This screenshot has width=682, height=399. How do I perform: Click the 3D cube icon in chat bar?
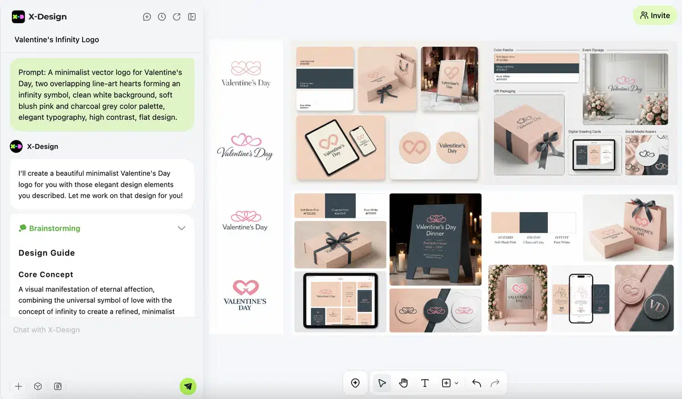click(38, 386)
